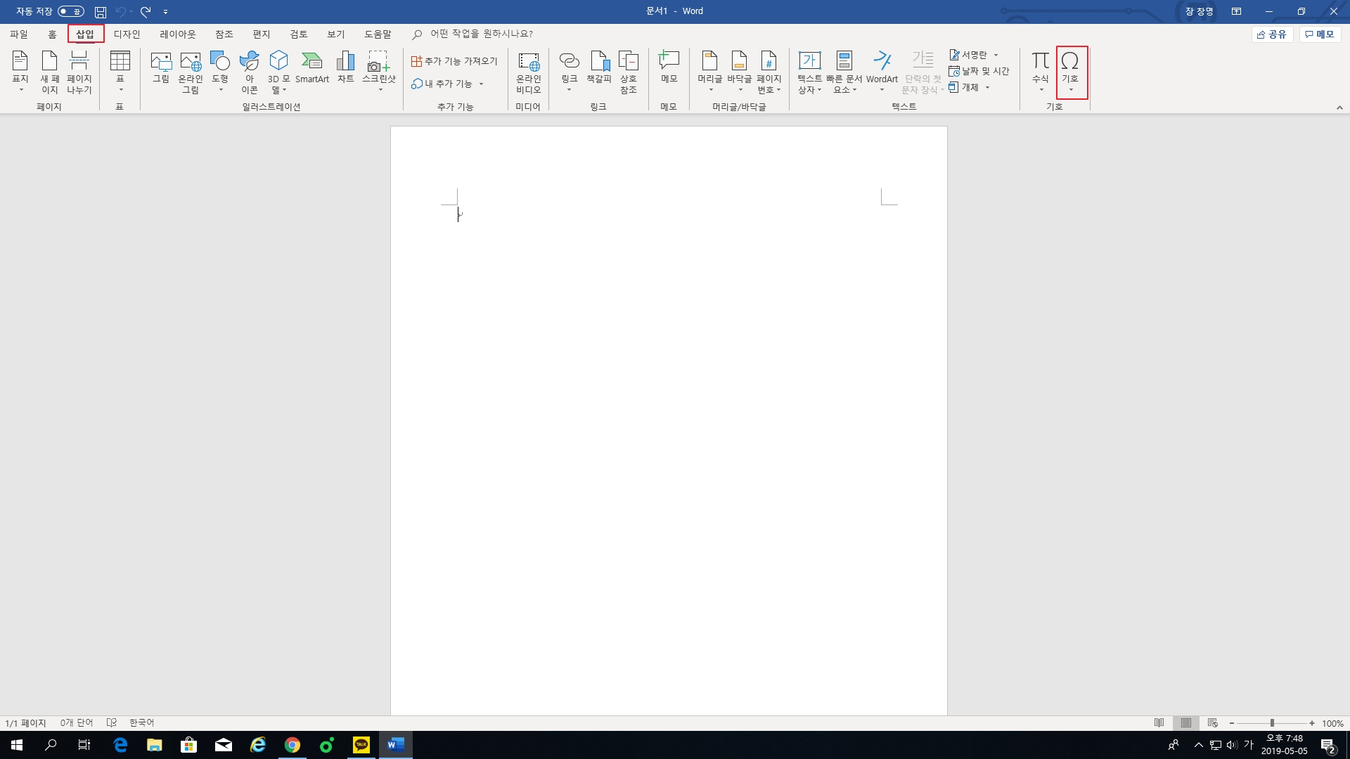Image resolution: width=1350 pixels, height=759 pixels.
Task: Click Get Add-ins (추가 기능 가져오기)
Action: tap(455, 61)
